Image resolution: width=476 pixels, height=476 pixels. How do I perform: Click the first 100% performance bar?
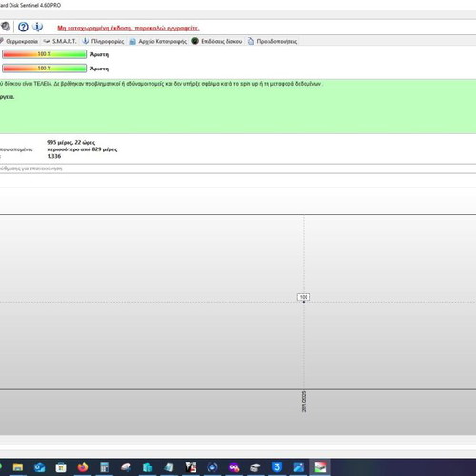(44, 54)
